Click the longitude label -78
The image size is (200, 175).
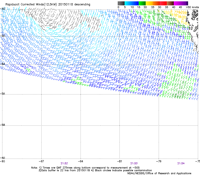pyautogui.click(x=159, y=161)
